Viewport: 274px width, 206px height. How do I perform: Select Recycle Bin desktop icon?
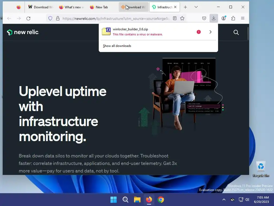click(x=261, y=169)
